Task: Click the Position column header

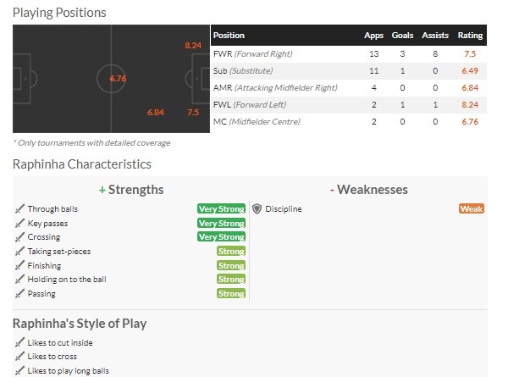Action: point(229,36)
